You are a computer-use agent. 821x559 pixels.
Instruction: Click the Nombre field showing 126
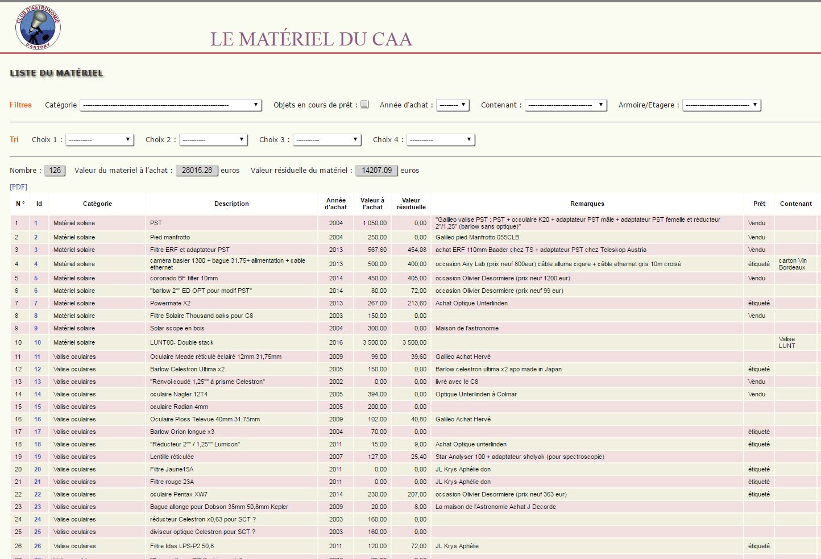point(55,171)
